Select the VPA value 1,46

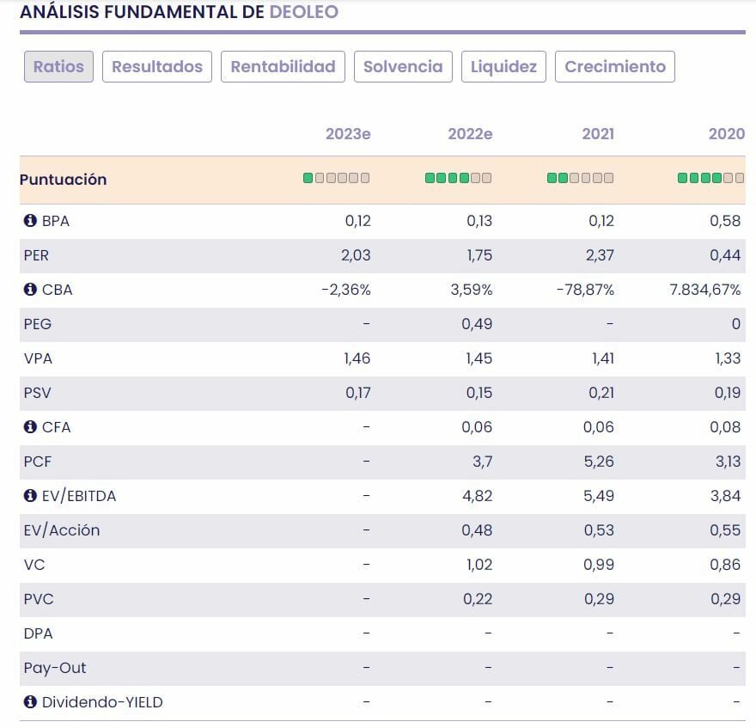tap(357, 358)
